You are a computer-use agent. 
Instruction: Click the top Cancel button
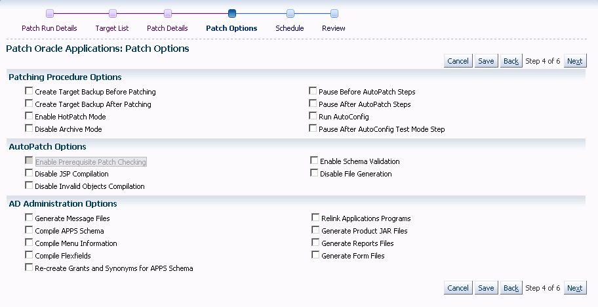point(458,61)
